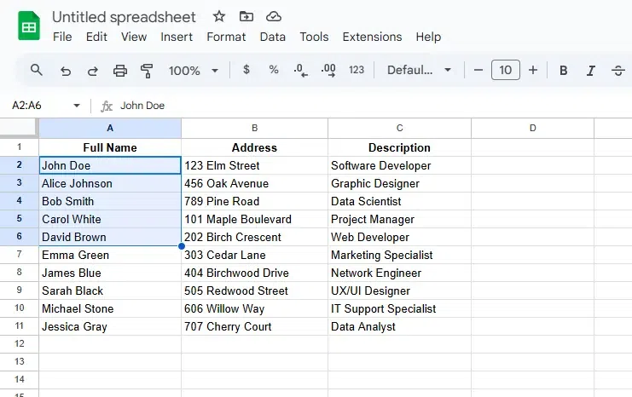Format selection as currency

tap(246, 71)
